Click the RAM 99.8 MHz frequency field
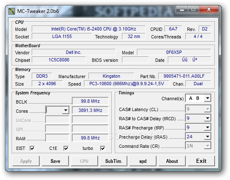This screenshot has width=230, height=180. [x=90, y=138]
